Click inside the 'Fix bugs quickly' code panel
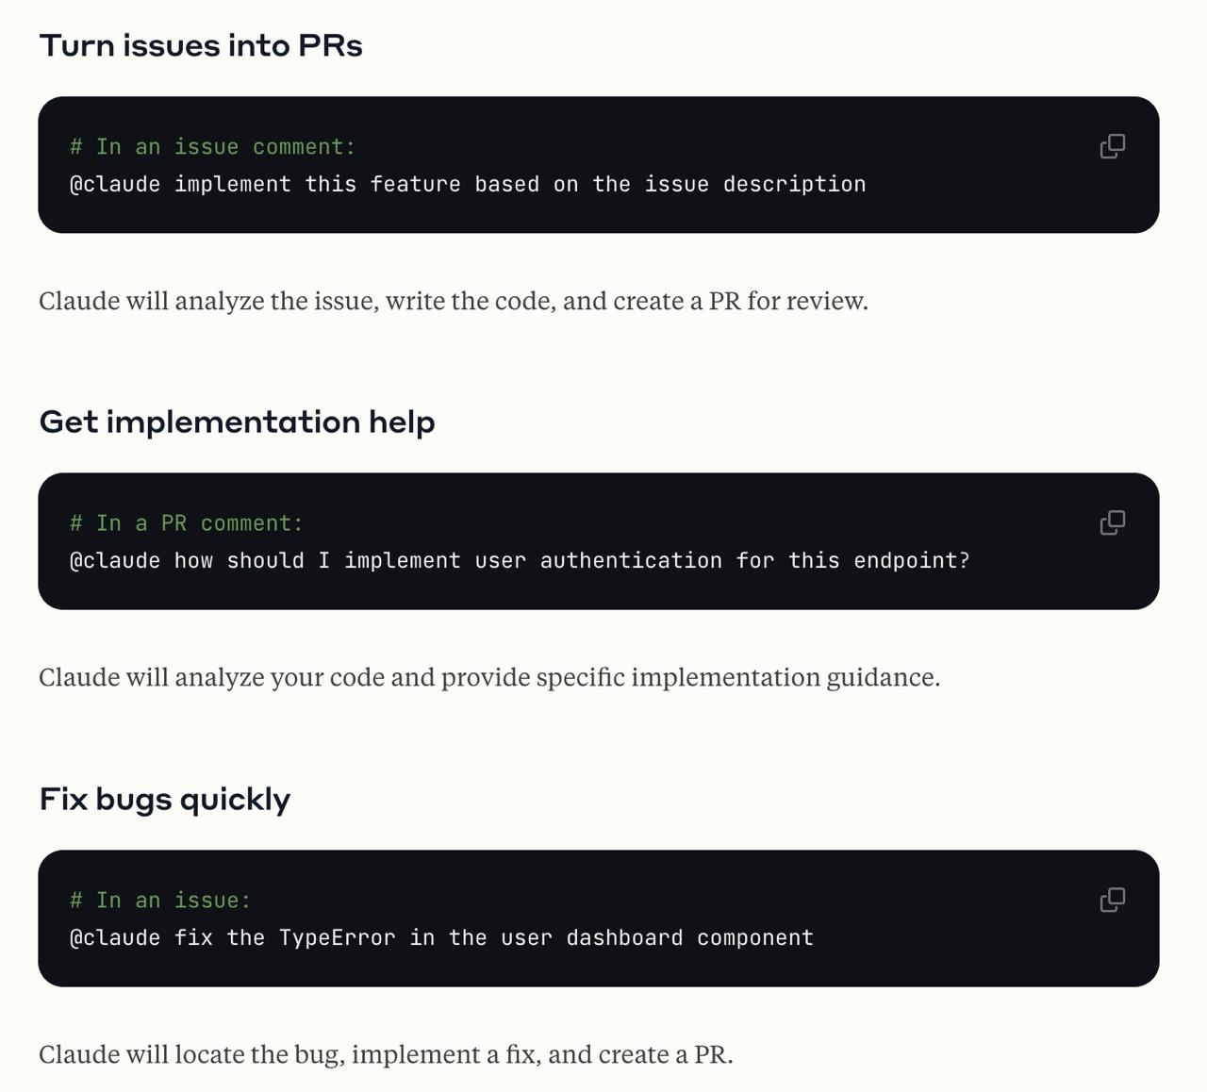 (598, 918)
